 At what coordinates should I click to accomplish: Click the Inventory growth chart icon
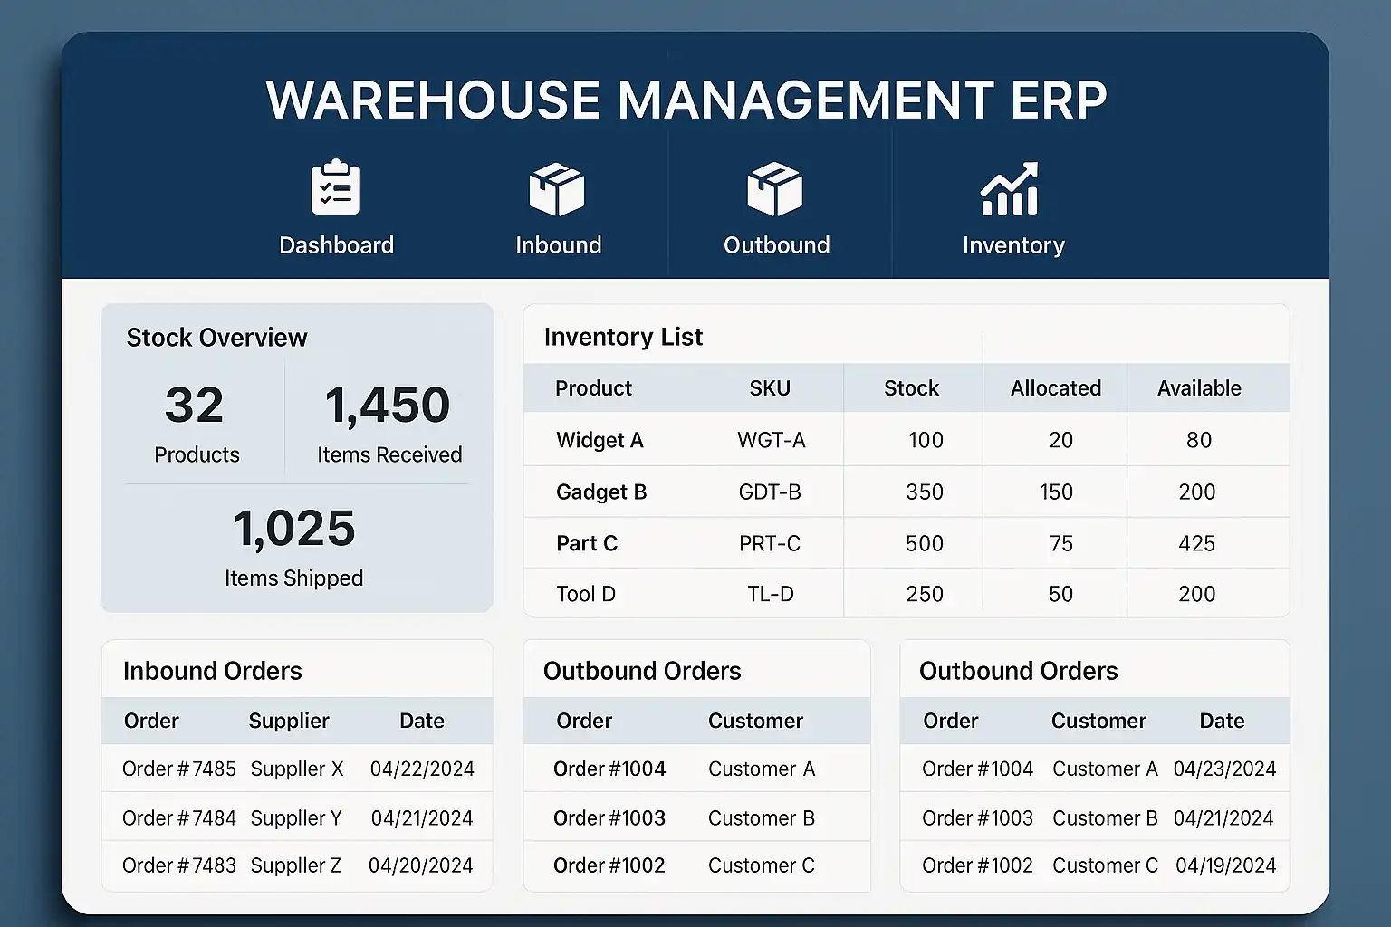[1011, 190]
